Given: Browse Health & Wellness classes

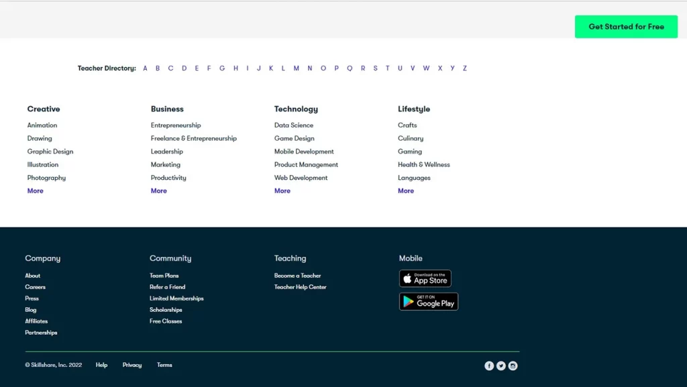Looking at the screenshot, I should (424, 164).
